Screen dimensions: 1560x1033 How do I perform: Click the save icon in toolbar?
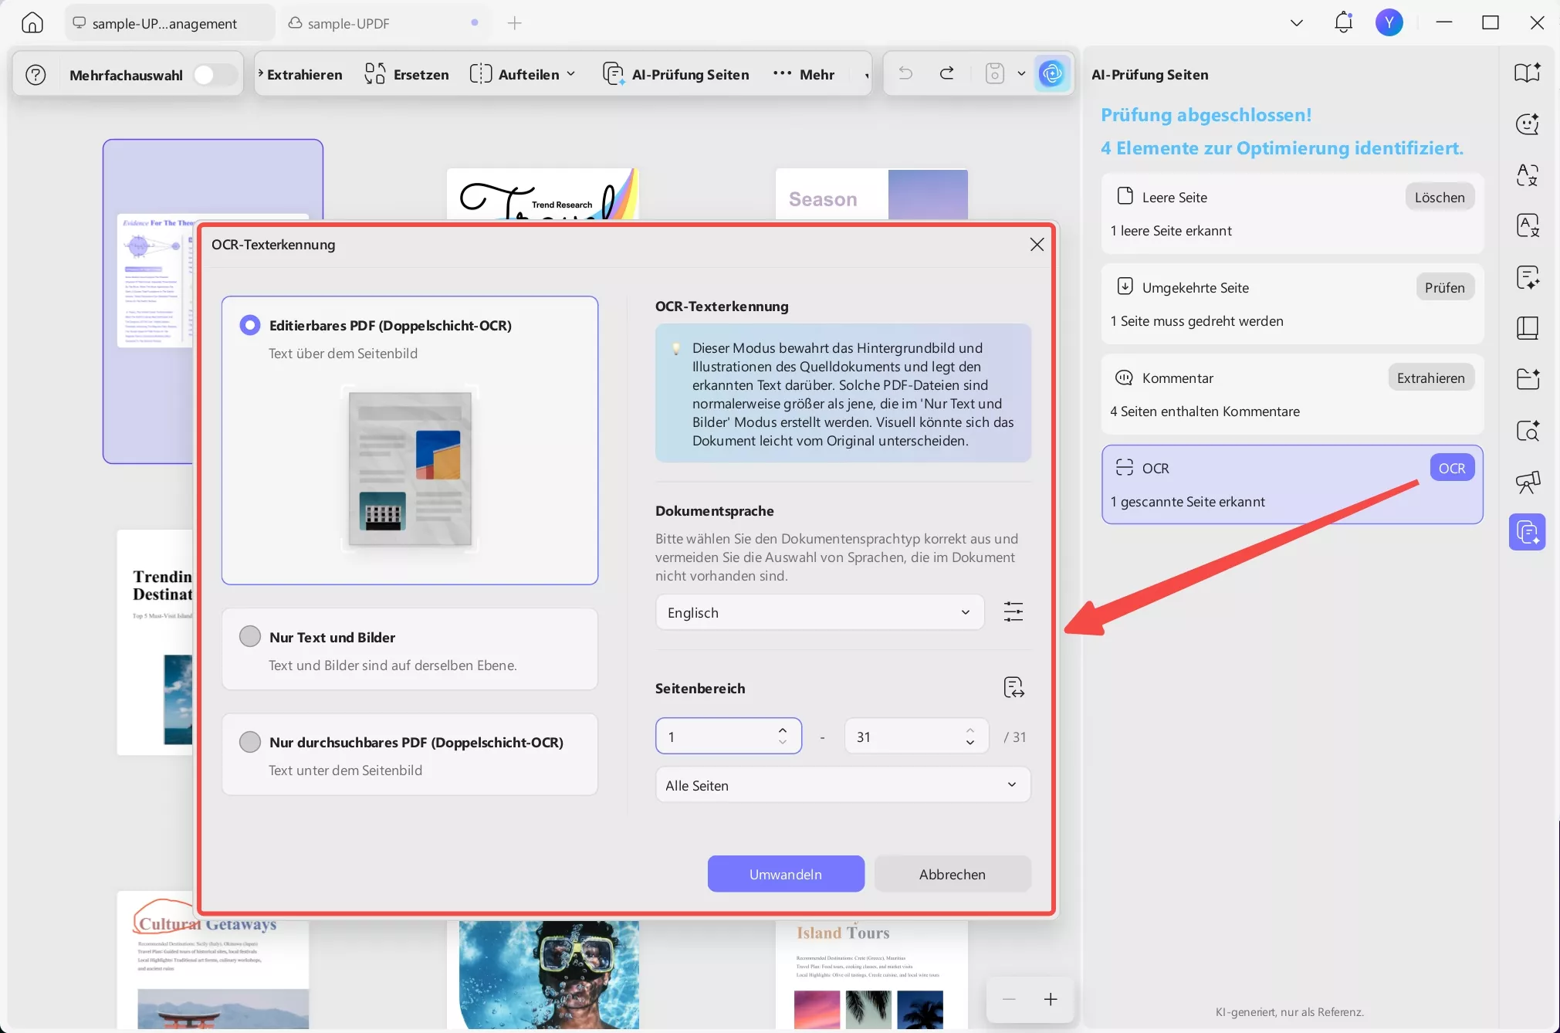(x=995, y=74)
